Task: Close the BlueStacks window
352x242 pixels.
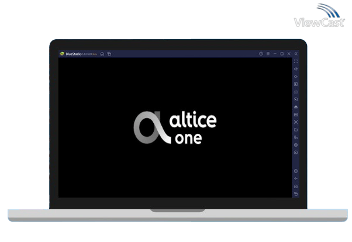Action: coord(289,54)
